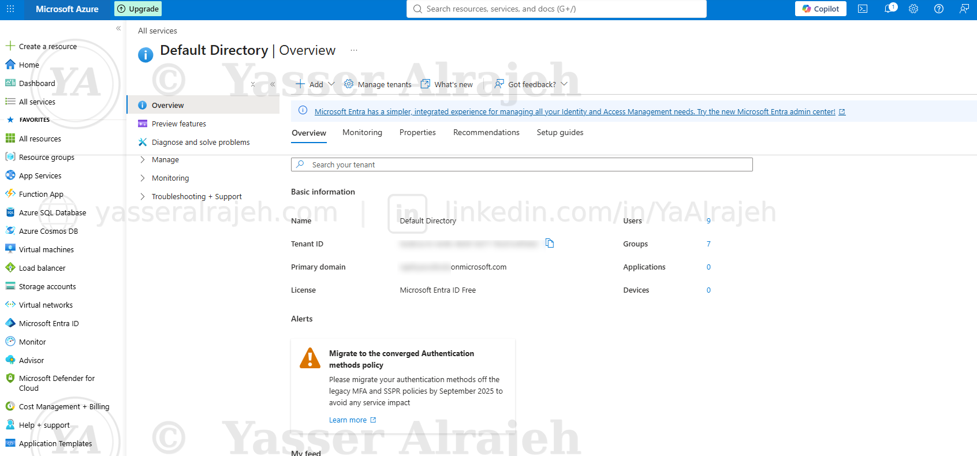Click the Microsoft Azure logo text
Image resolution: width=977 pixels, height=456 pixels.
(67, 9)
